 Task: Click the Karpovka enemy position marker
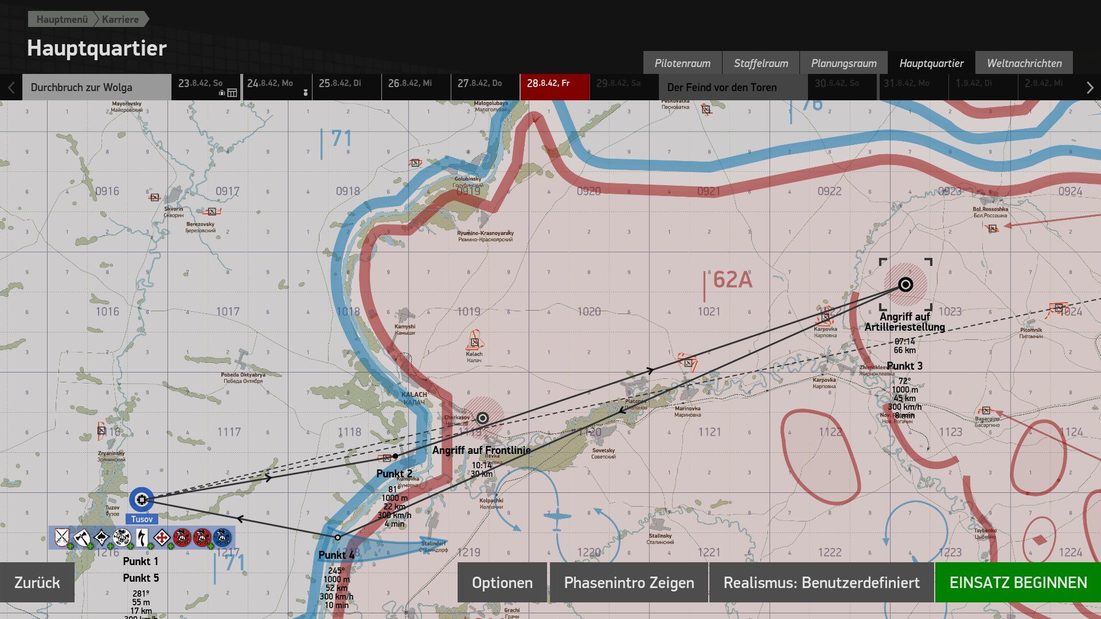pos(825,316)
